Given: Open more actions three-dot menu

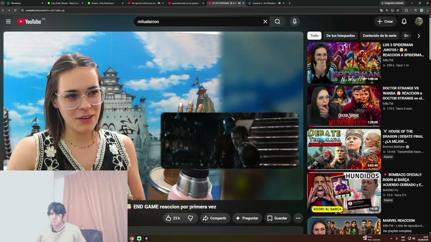Looking at the screenshot, I should point(298,218).
